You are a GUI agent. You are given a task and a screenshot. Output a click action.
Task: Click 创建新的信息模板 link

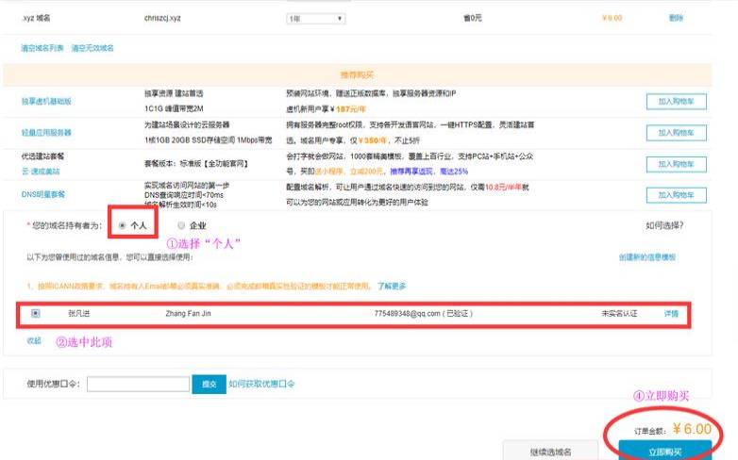[647, 257]
